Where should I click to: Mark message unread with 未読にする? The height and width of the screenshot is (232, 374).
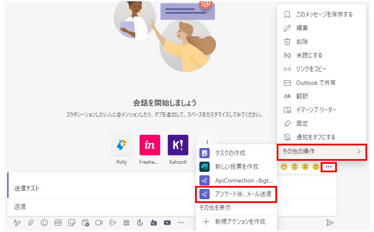click(x=309, y=55)
